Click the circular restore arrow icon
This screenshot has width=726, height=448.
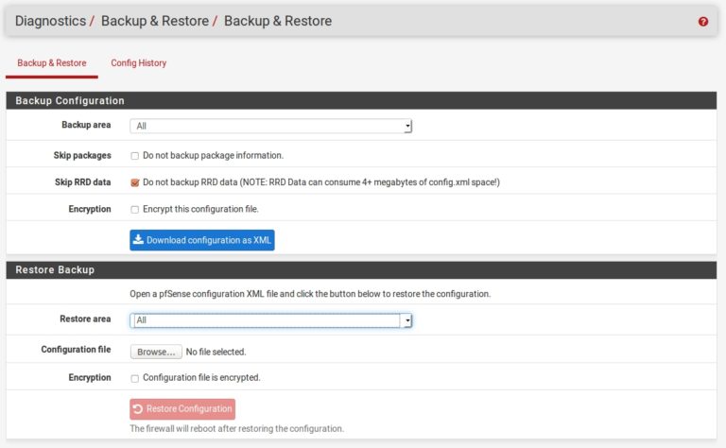point(137,408)
